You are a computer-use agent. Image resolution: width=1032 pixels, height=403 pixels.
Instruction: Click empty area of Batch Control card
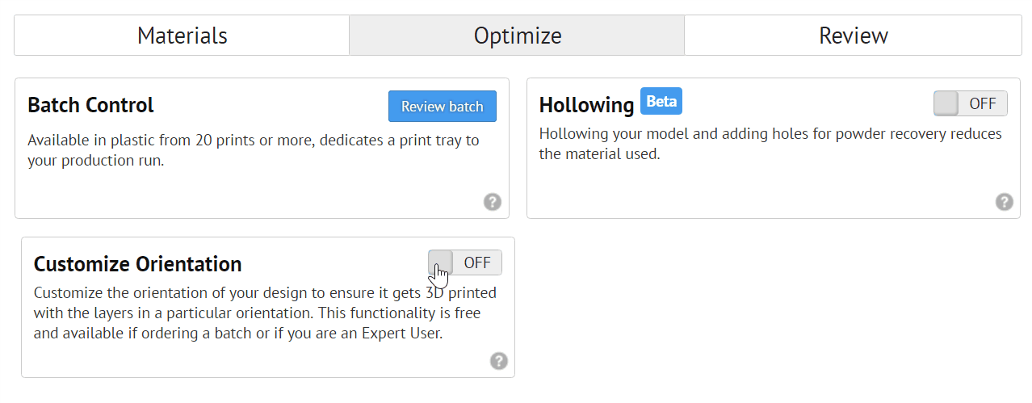click(242, 194)
